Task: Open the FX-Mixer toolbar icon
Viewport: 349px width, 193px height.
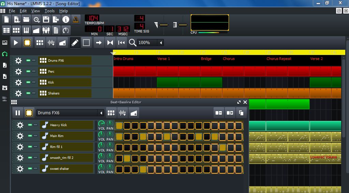Action: tap(46, 30)
